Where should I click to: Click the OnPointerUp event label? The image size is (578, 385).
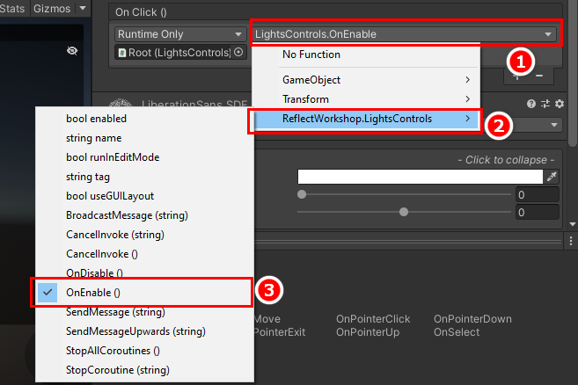368,332
